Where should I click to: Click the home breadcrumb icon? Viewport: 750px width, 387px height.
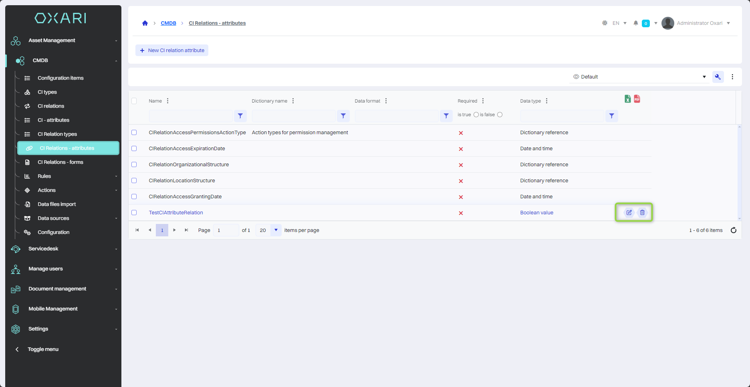pos(145,23)
